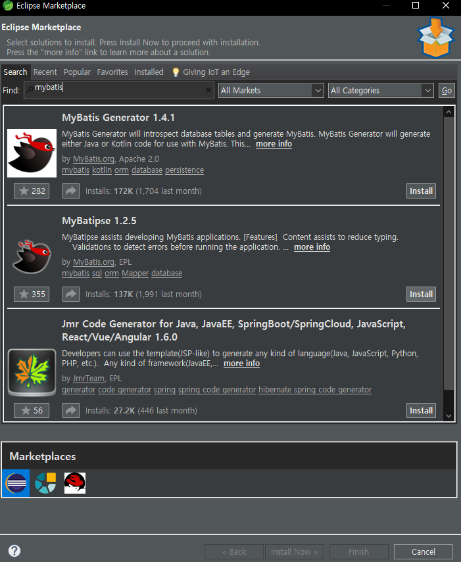This screenshot has width=461, height=562.
Task: Click the hibernate spring code generator tag
Action: [315, 390]
